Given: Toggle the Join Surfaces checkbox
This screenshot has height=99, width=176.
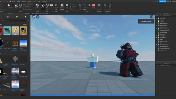Looking at the screenshot, I should (x=24, y=9).
